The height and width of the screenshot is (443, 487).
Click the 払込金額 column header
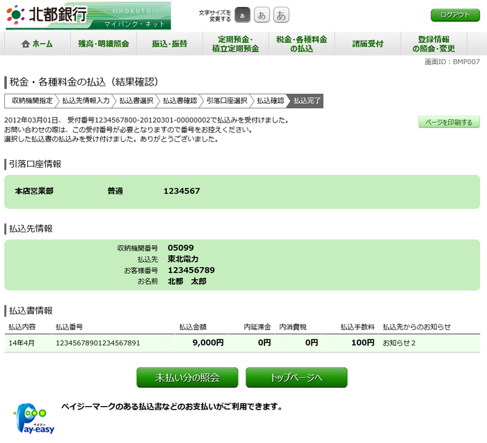point(193,327)
